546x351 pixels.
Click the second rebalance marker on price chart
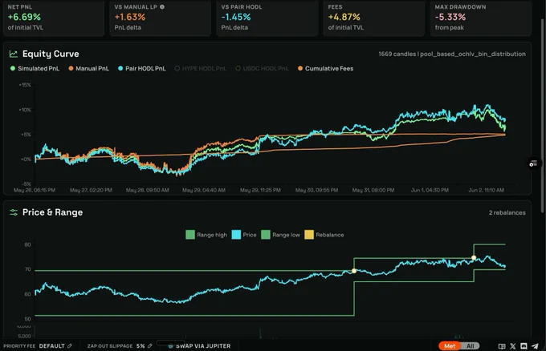click(x=474, y=258)
